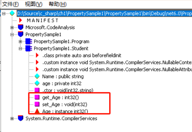This screenshot has height=132, width=192.
Task: Click the magenta method icon beside get_Age
Action: [37, 97]
